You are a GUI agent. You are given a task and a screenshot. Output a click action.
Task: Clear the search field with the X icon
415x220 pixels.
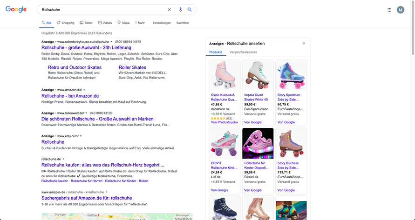pyautogui.click(x=169, y=9)
